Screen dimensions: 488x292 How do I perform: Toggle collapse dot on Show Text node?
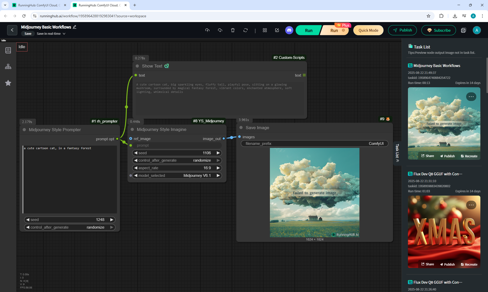(137, 66)
